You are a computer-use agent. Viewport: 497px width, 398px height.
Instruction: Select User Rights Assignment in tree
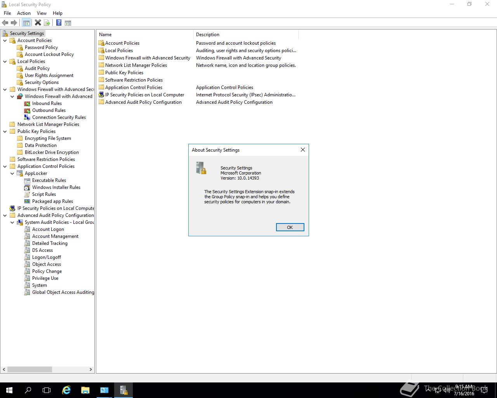[x=49, y=75]
